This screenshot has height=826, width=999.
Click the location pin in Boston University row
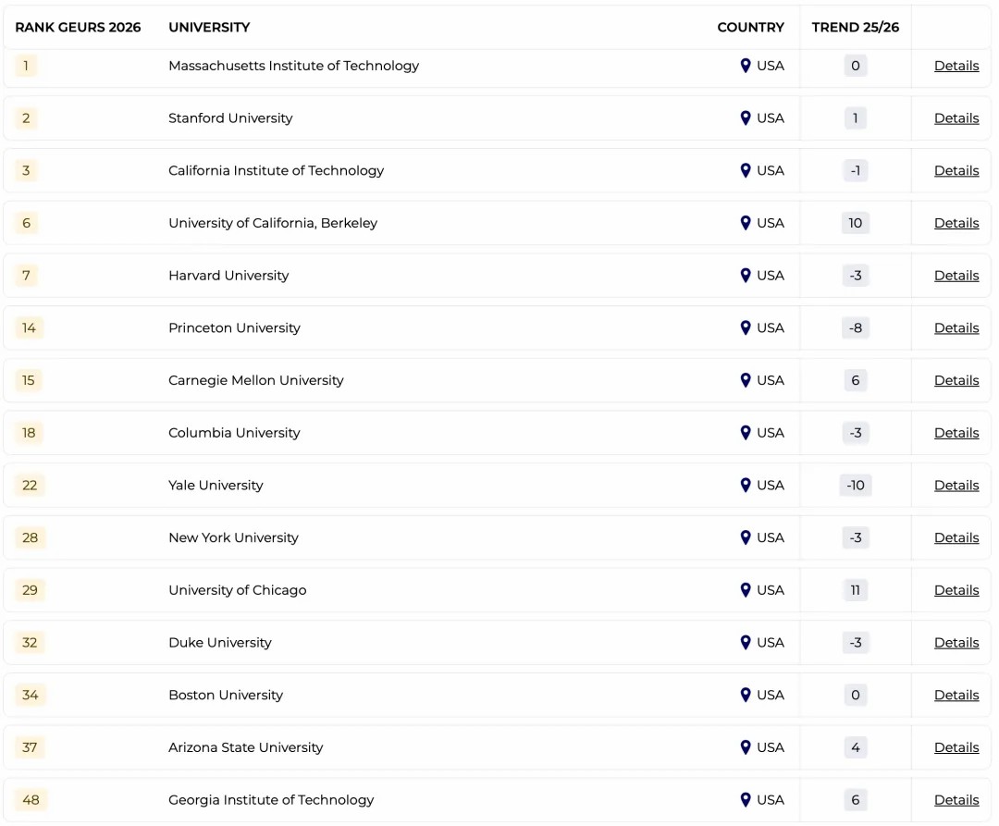[746, 696]
